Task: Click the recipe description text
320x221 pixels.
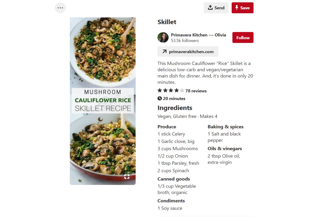Action: [205, 73]
